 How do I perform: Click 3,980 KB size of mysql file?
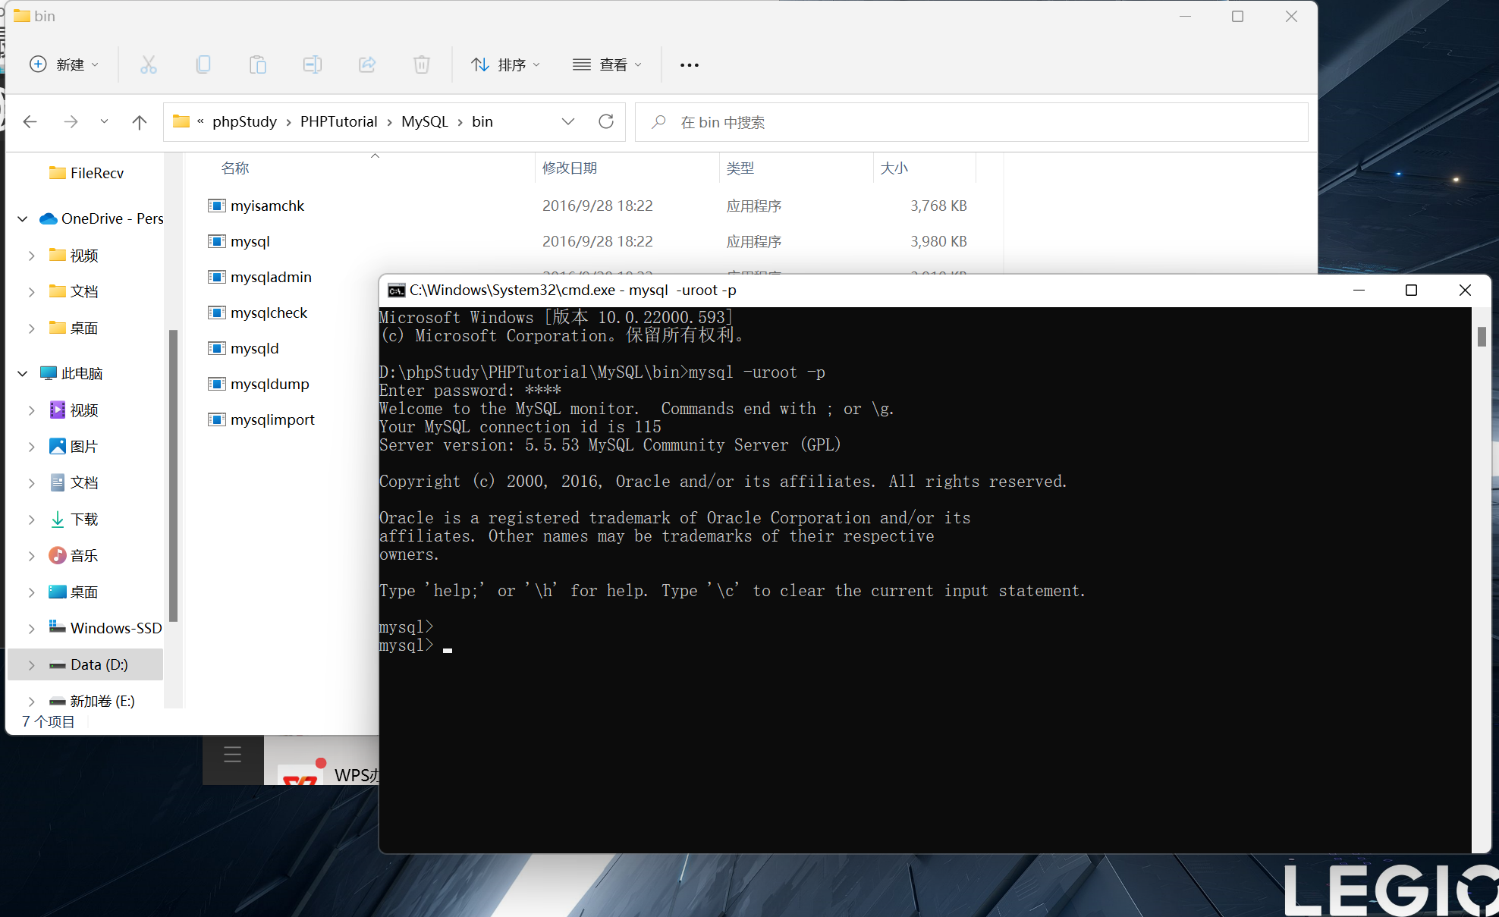938,241
